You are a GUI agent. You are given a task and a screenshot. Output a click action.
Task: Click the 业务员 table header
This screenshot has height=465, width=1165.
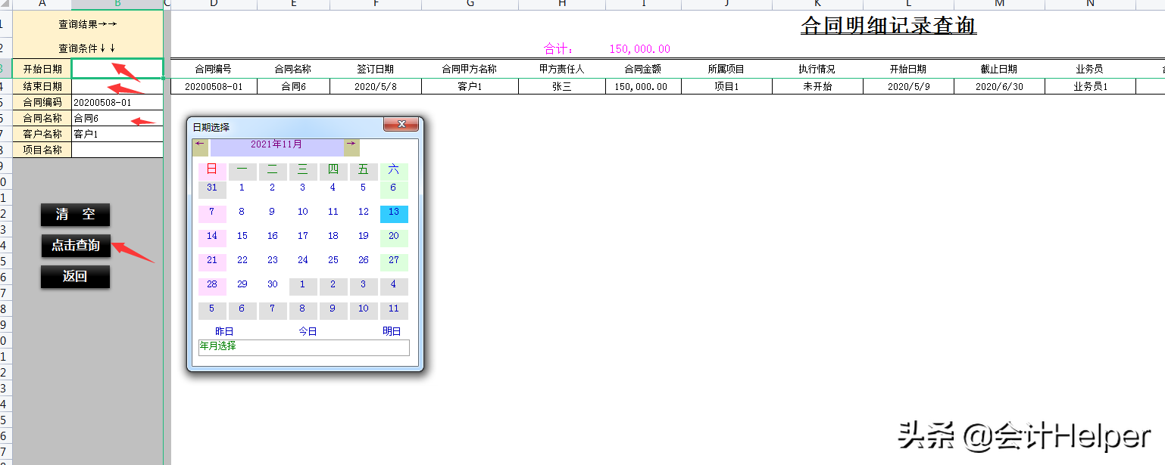point(1091,69)
